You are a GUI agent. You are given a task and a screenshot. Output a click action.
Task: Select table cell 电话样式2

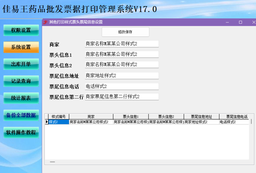234,122
